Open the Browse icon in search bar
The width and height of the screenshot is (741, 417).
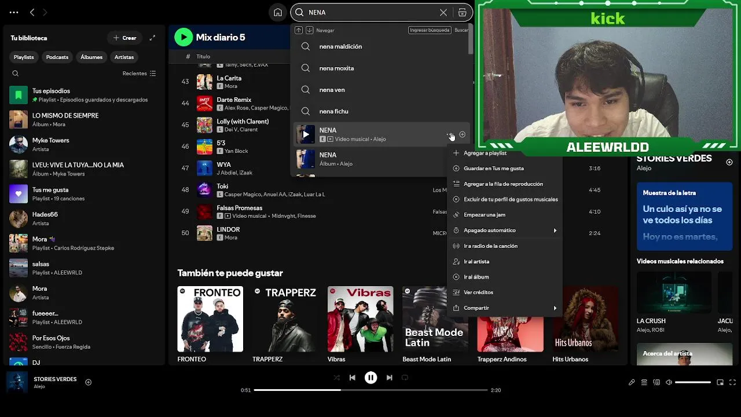tap(462, 12)
